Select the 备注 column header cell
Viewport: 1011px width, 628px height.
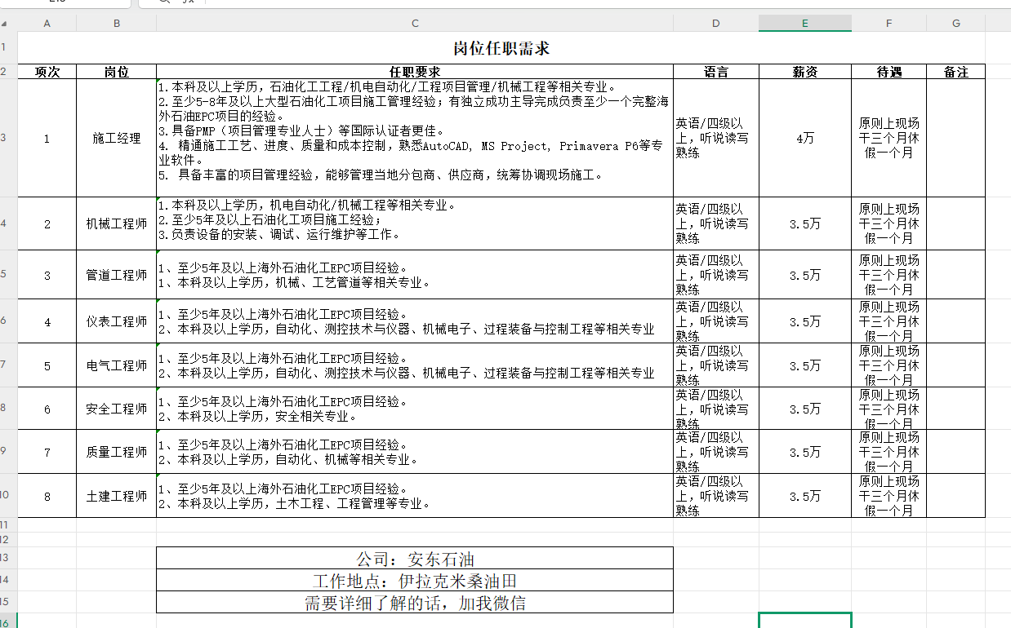[955, 71]
